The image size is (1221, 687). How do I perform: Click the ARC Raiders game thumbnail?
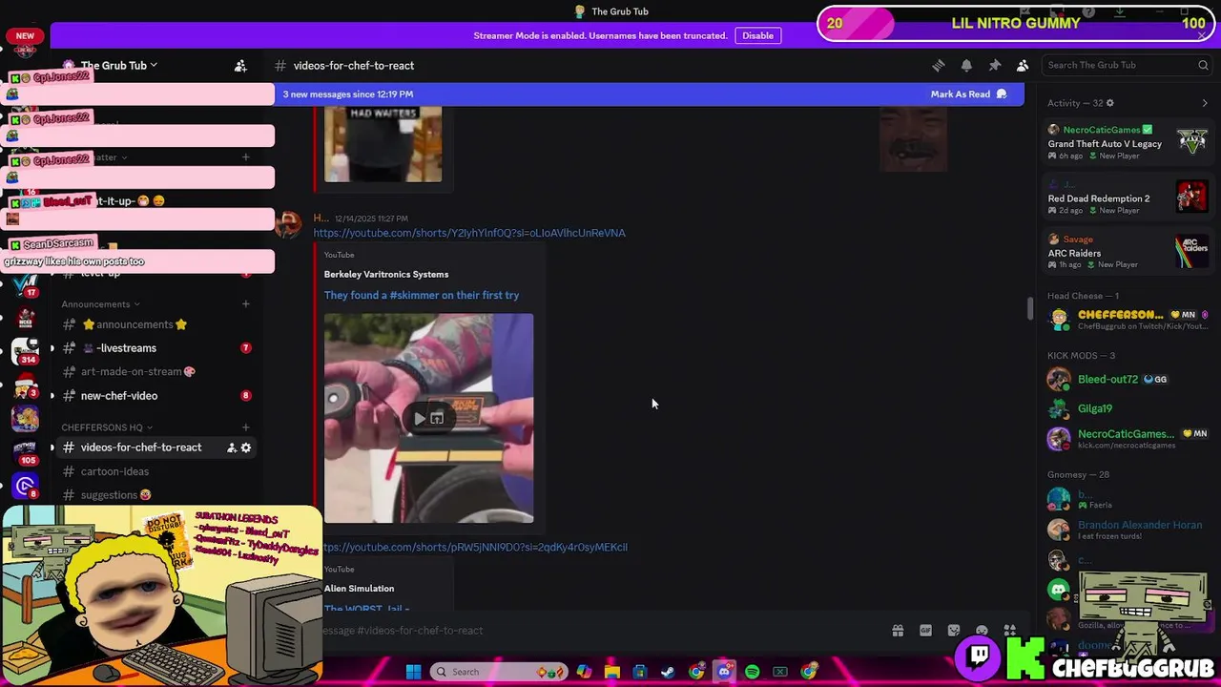[x=1191, y=252]
